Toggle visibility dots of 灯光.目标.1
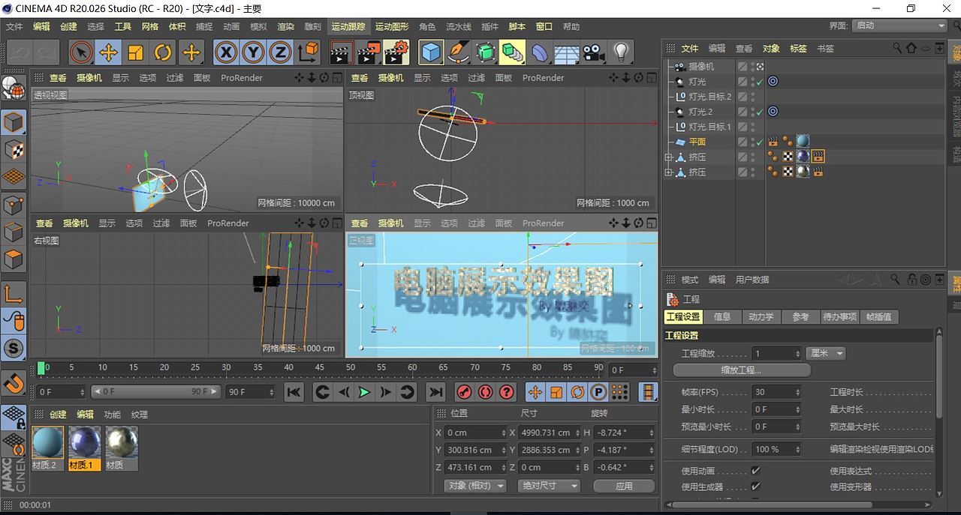 (752, 127)
